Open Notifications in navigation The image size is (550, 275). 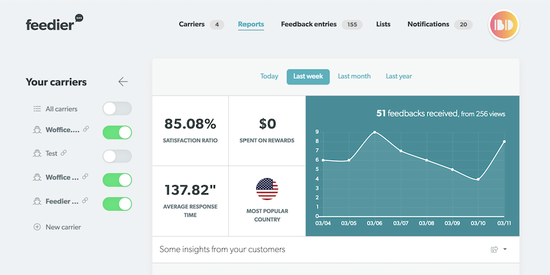[x=428, y=24]
